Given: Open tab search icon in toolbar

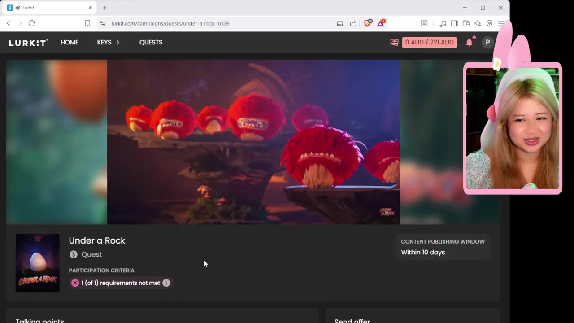Looking at the screenshot, I should pos(424,23).
